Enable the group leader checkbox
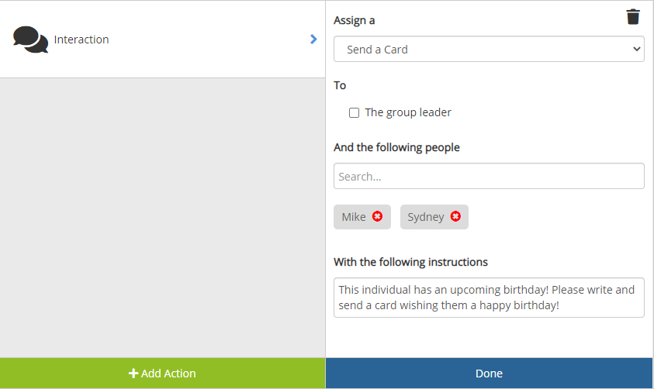Viewport: 654px width, 389px height. (354, 112)
